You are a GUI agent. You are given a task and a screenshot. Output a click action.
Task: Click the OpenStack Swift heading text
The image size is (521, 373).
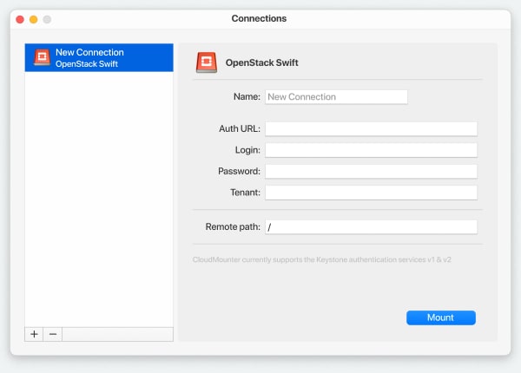[x=262, y=62]
